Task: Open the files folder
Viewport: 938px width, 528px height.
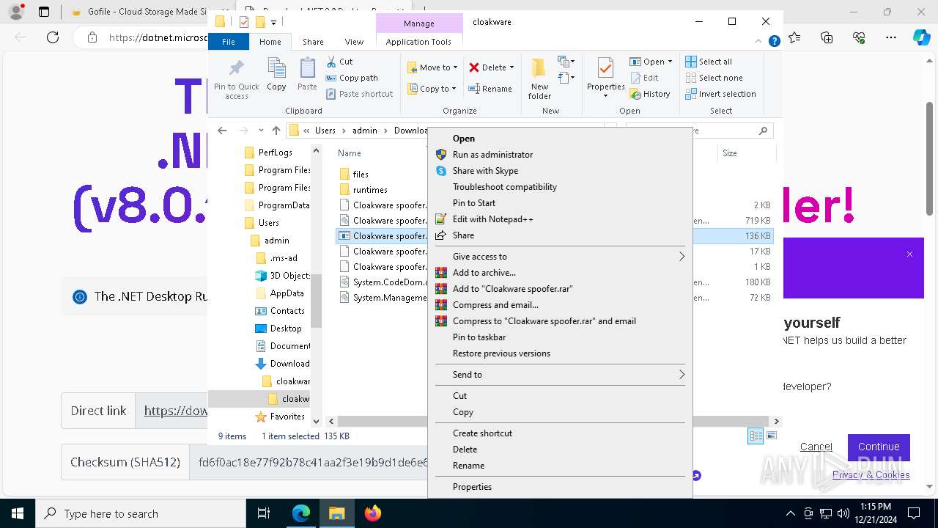Action: (360, 174)
